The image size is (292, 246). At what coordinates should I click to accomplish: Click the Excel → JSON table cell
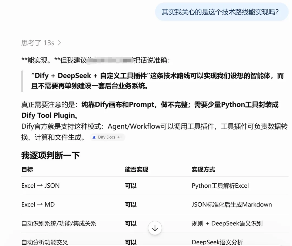point(40,186)
